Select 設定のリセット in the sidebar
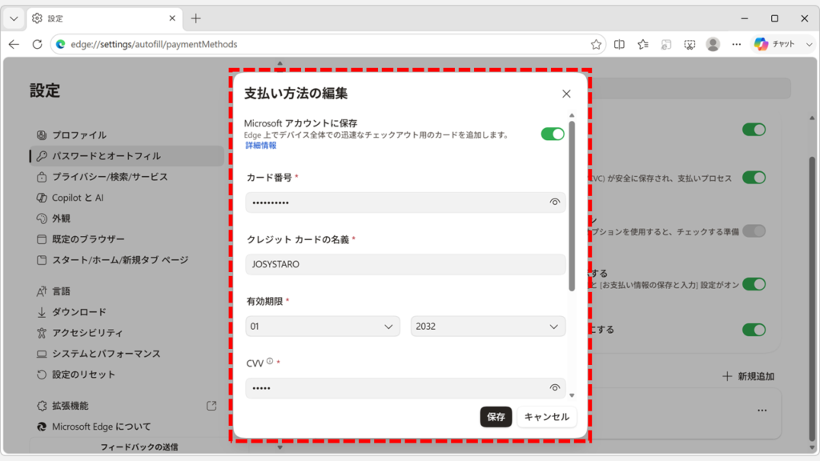The height and width of the screenshot is (461, 820). click(127, 375)
